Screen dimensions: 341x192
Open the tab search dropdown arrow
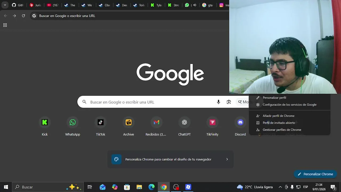[5, 5]
